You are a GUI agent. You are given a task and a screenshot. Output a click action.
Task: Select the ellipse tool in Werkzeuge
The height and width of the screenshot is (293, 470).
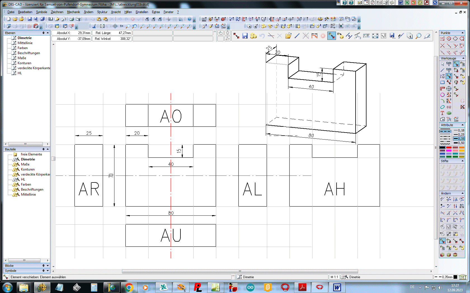(x=442, y=107)
